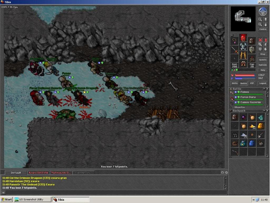270x203 pixels.
Task: Enable defensive fight mode
Action: (x=260, y=49)
